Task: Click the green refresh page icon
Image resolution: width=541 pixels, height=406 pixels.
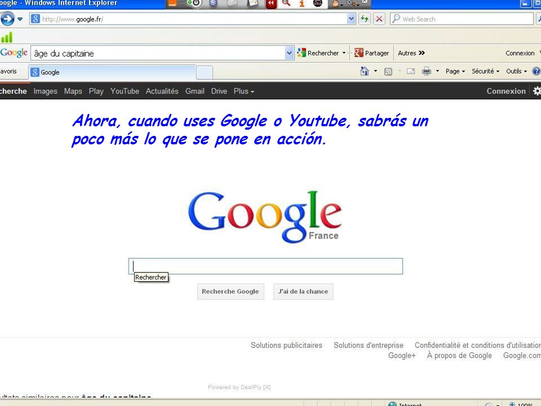Action: coord(365,19)
